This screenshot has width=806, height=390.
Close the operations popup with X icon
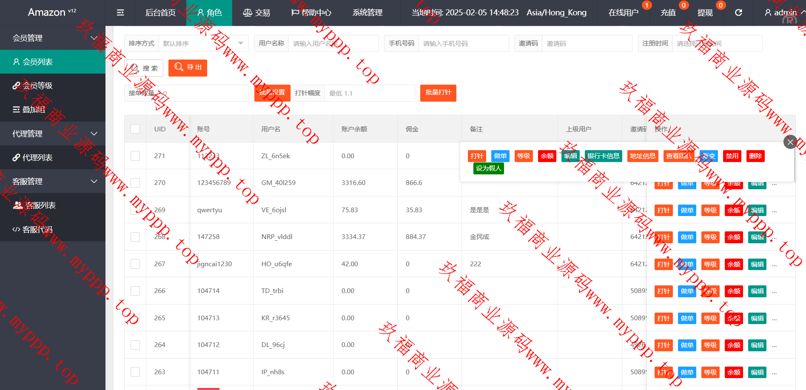pyautogui.click(x=790, y=142)
